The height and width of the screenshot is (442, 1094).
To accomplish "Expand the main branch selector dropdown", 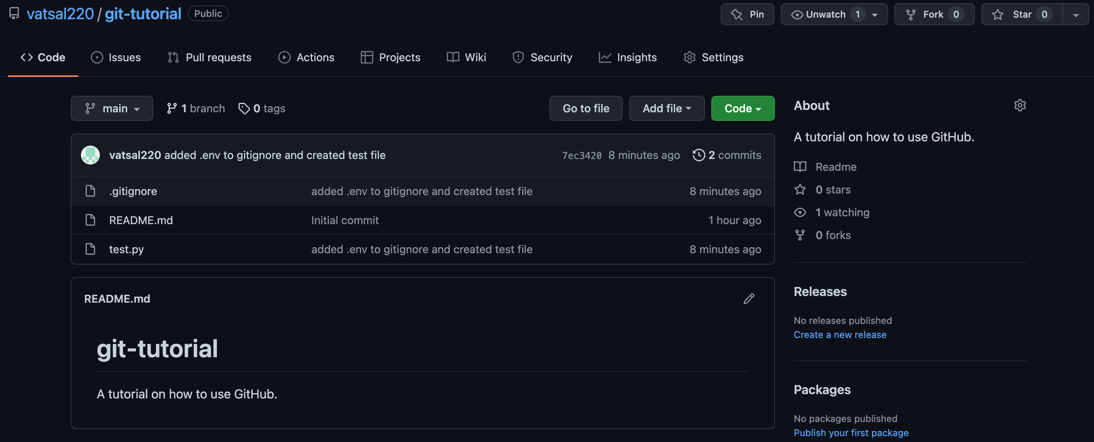I will tap(112, 108).
